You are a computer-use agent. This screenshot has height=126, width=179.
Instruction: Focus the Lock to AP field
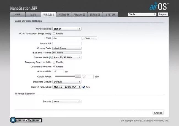[67, 44]
